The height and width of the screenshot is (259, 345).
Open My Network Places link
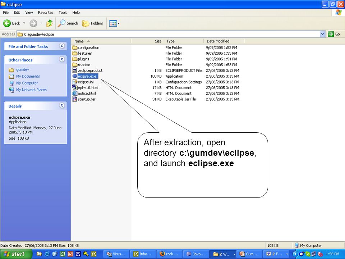click(x=31, y=90)
